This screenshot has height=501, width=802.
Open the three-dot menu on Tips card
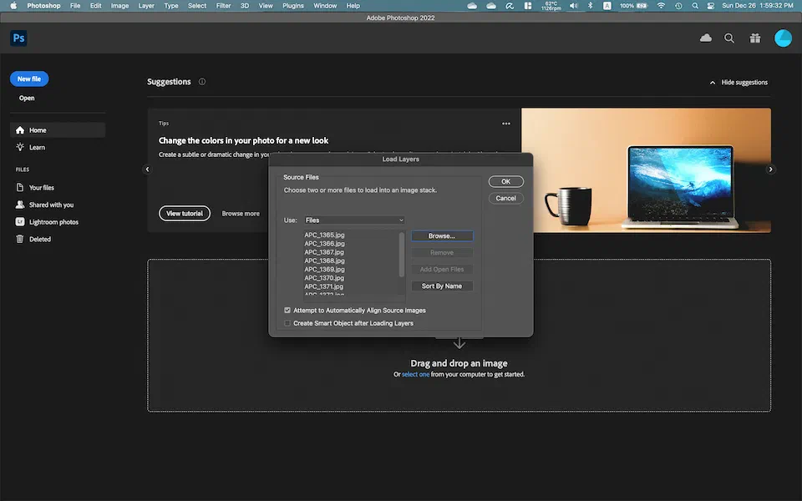(506, 124)
